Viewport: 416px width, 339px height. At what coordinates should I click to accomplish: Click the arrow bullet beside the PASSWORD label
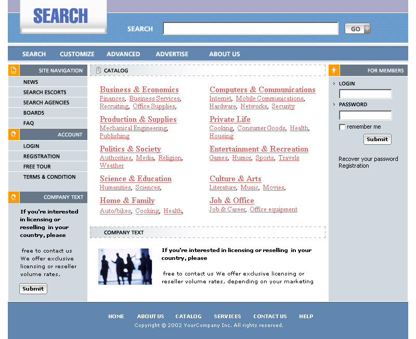[x=334, y=105]
